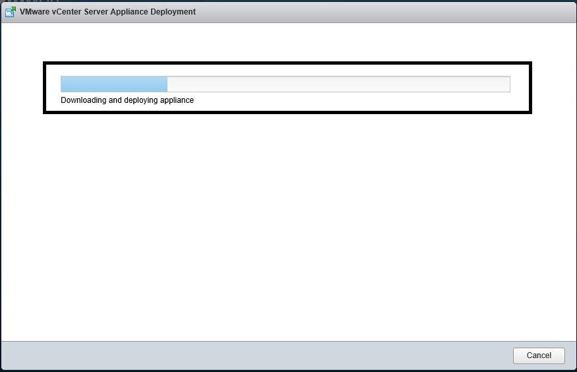Click empty title bar space right of title
Image resolution: width=577 pixels, height=372 pixels.
[x=382, y=12]
